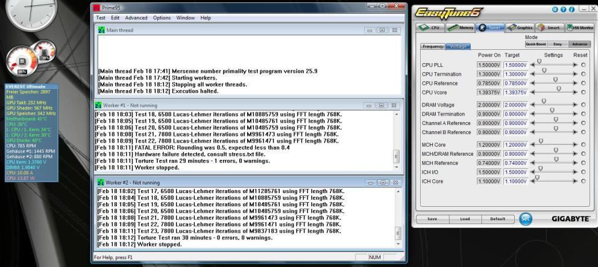Click the Main thread window icon

click(x=101, y=30)
